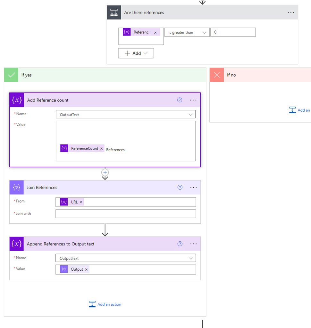Image resolution: width=311 pixels, height=328 pixels.
Task: Open Append References ellipsis menu
Action: pyautogui.click(x=193, y=244)
